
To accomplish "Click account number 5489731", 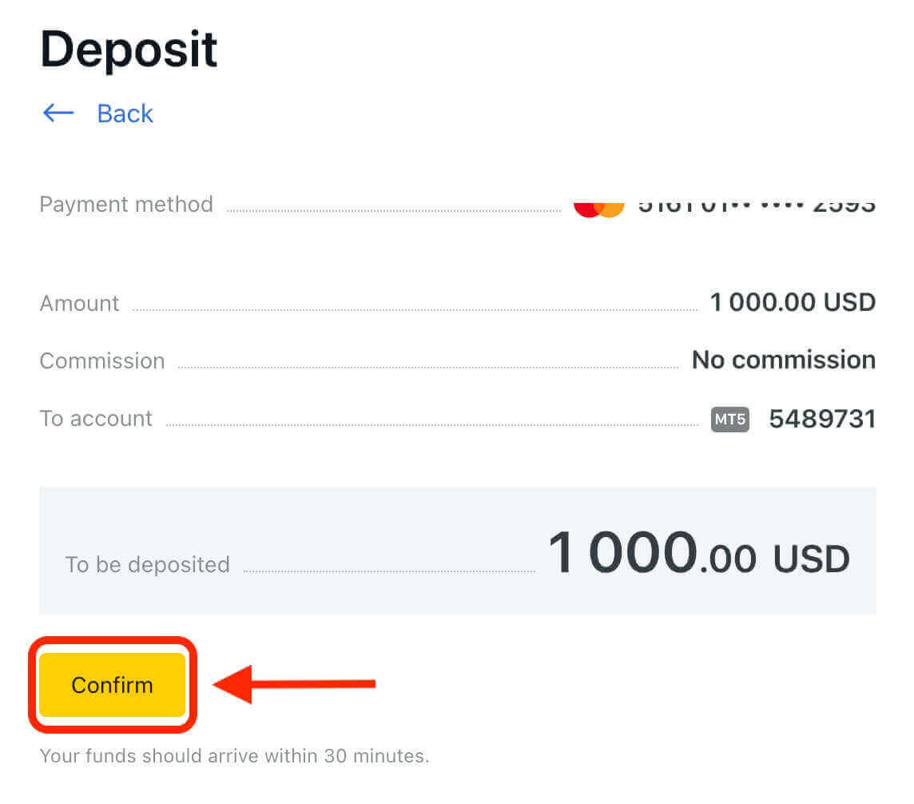I will (822, 419).
